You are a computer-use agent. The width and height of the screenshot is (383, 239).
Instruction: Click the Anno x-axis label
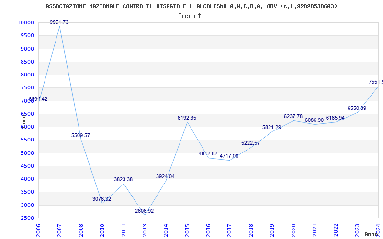[x=372, y=234]
